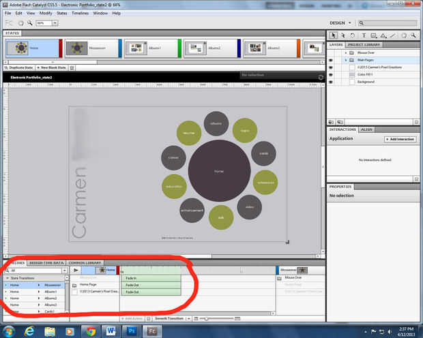Click the delete layer icon below Layers
Image resolution: width=423 pixels, height=338 pixels.
[x=416, y=122]
